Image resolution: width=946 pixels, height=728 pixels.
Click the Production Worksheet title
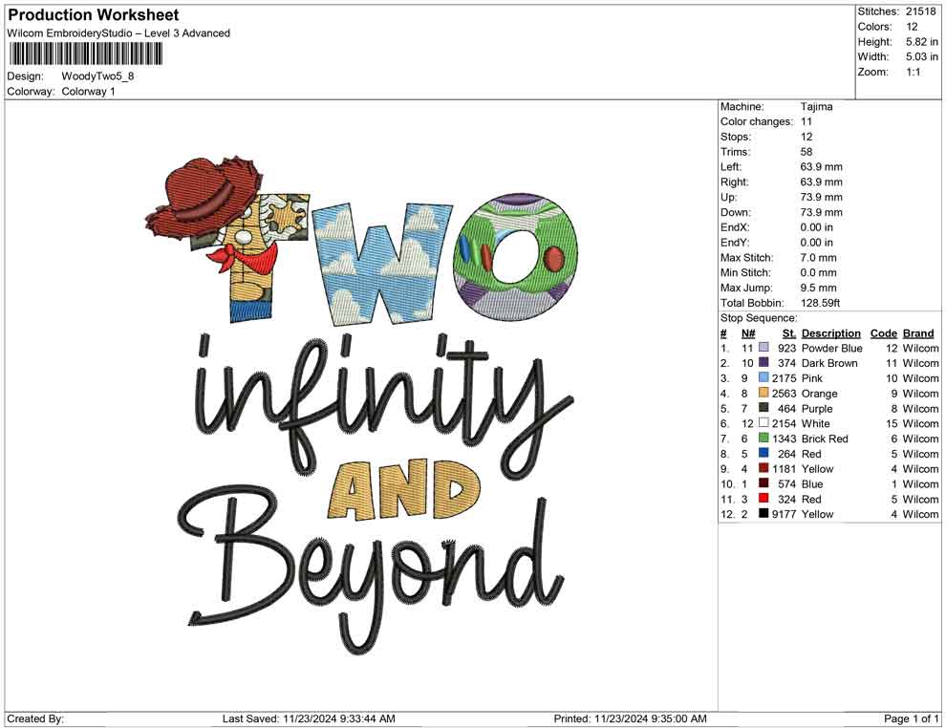coord(94,15)
